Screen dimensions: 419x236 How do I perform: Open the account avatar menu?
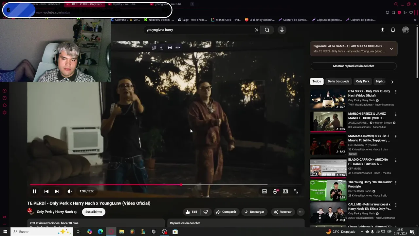(x=406, y=30)
